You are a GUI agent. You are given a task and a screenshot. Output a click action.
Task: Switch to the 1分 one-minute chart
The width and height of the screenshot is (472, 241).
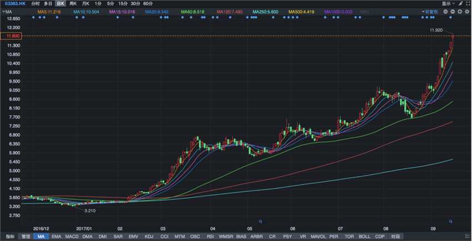[98, 4]
